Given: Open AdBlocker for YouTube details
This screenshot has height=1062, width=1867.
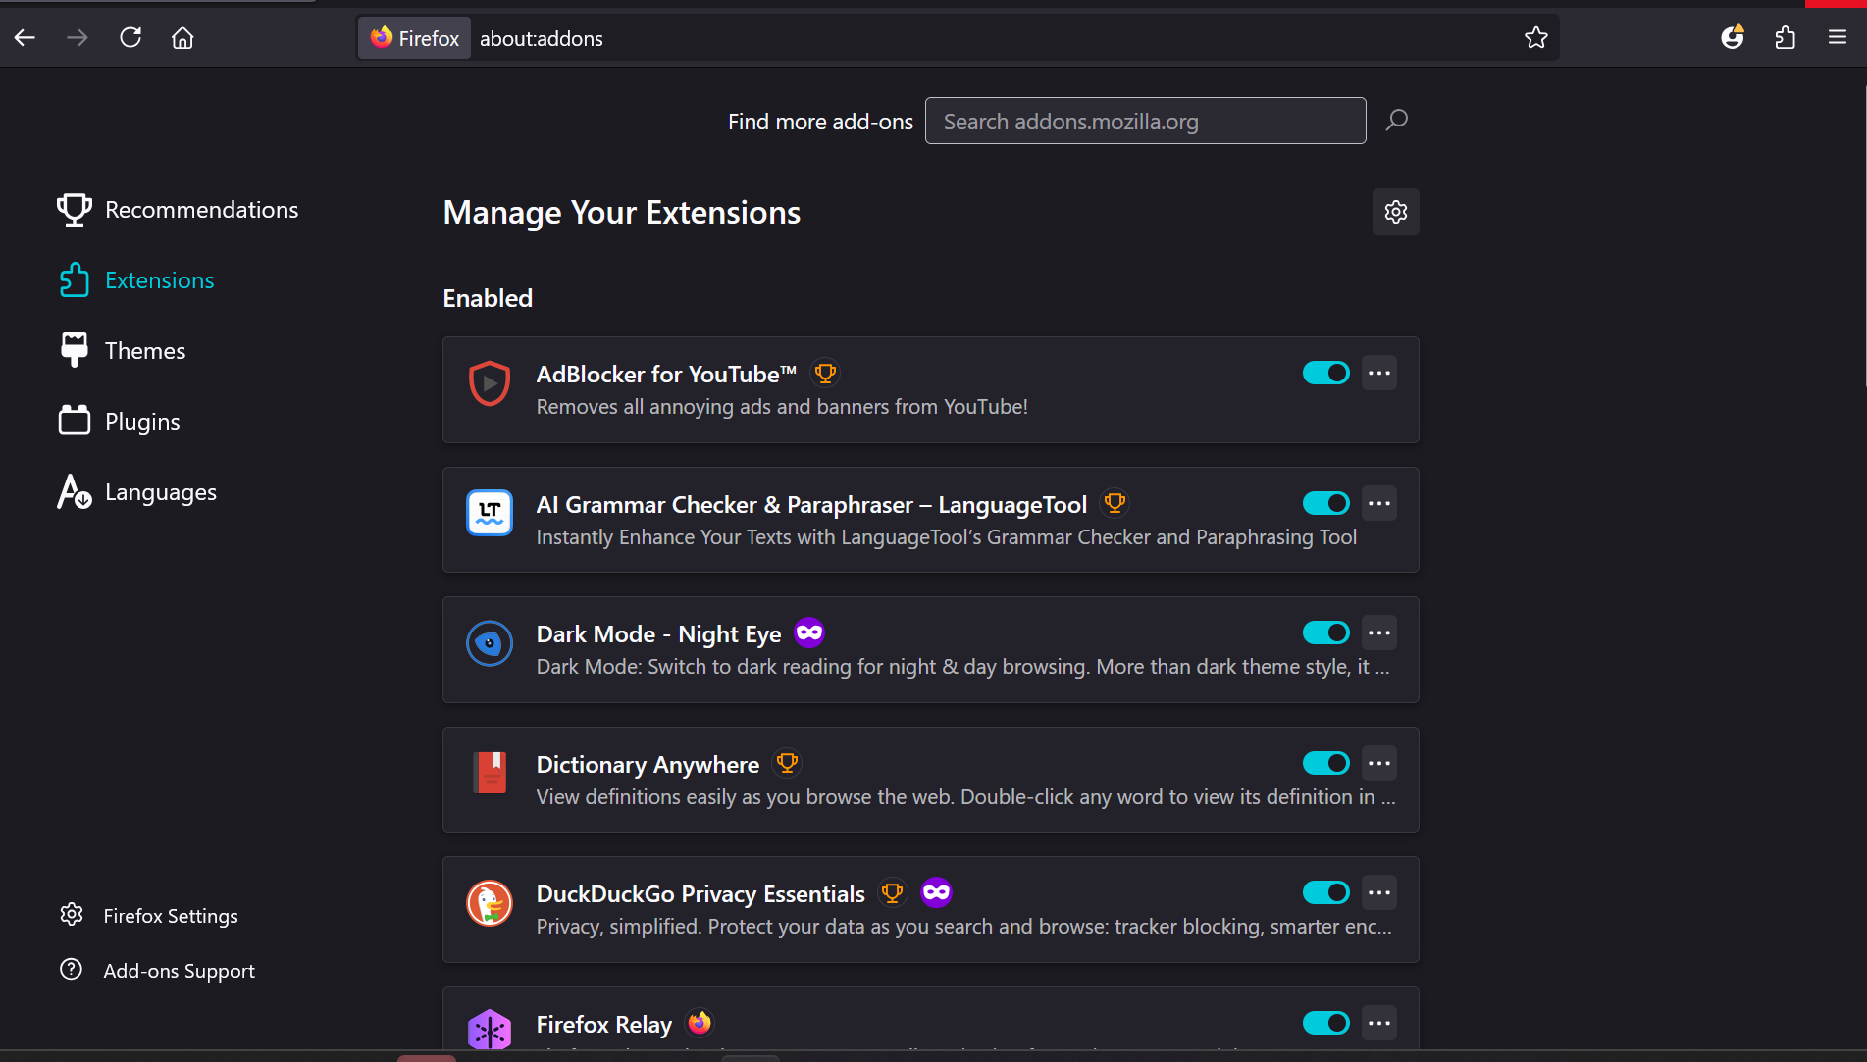Looking at the screenshot, I should pyautogui.click(x=666, y=375).
